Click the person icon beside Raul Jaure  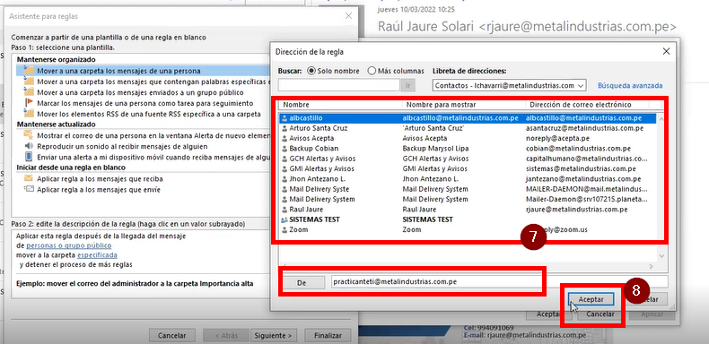(284, 210)
